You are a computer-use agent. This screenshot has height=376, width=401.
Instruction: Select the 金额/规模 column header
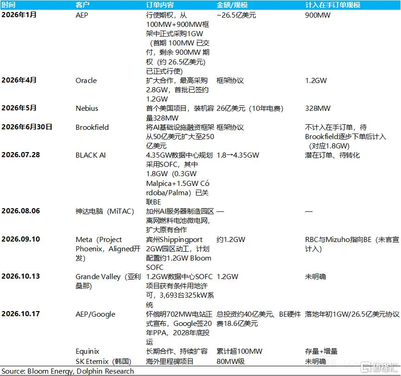pos(232,5)
